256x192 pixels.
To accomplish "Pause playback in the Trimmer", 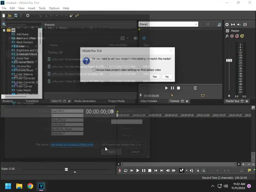I will click(172, 88).
